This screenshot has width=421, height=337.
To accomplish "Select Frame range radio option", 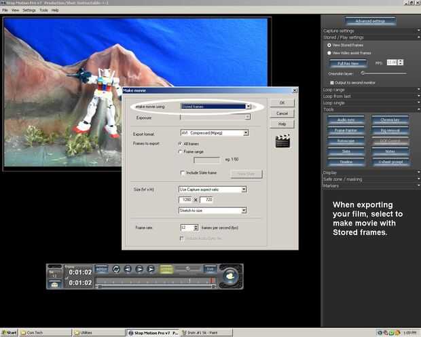I will [181, 152].
